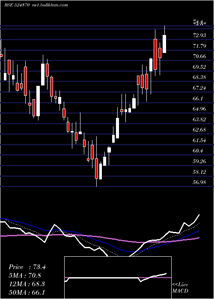Screen dimensions: 214x299
Task: Click the 61.54 price axis label
Action: pos(200,141)
